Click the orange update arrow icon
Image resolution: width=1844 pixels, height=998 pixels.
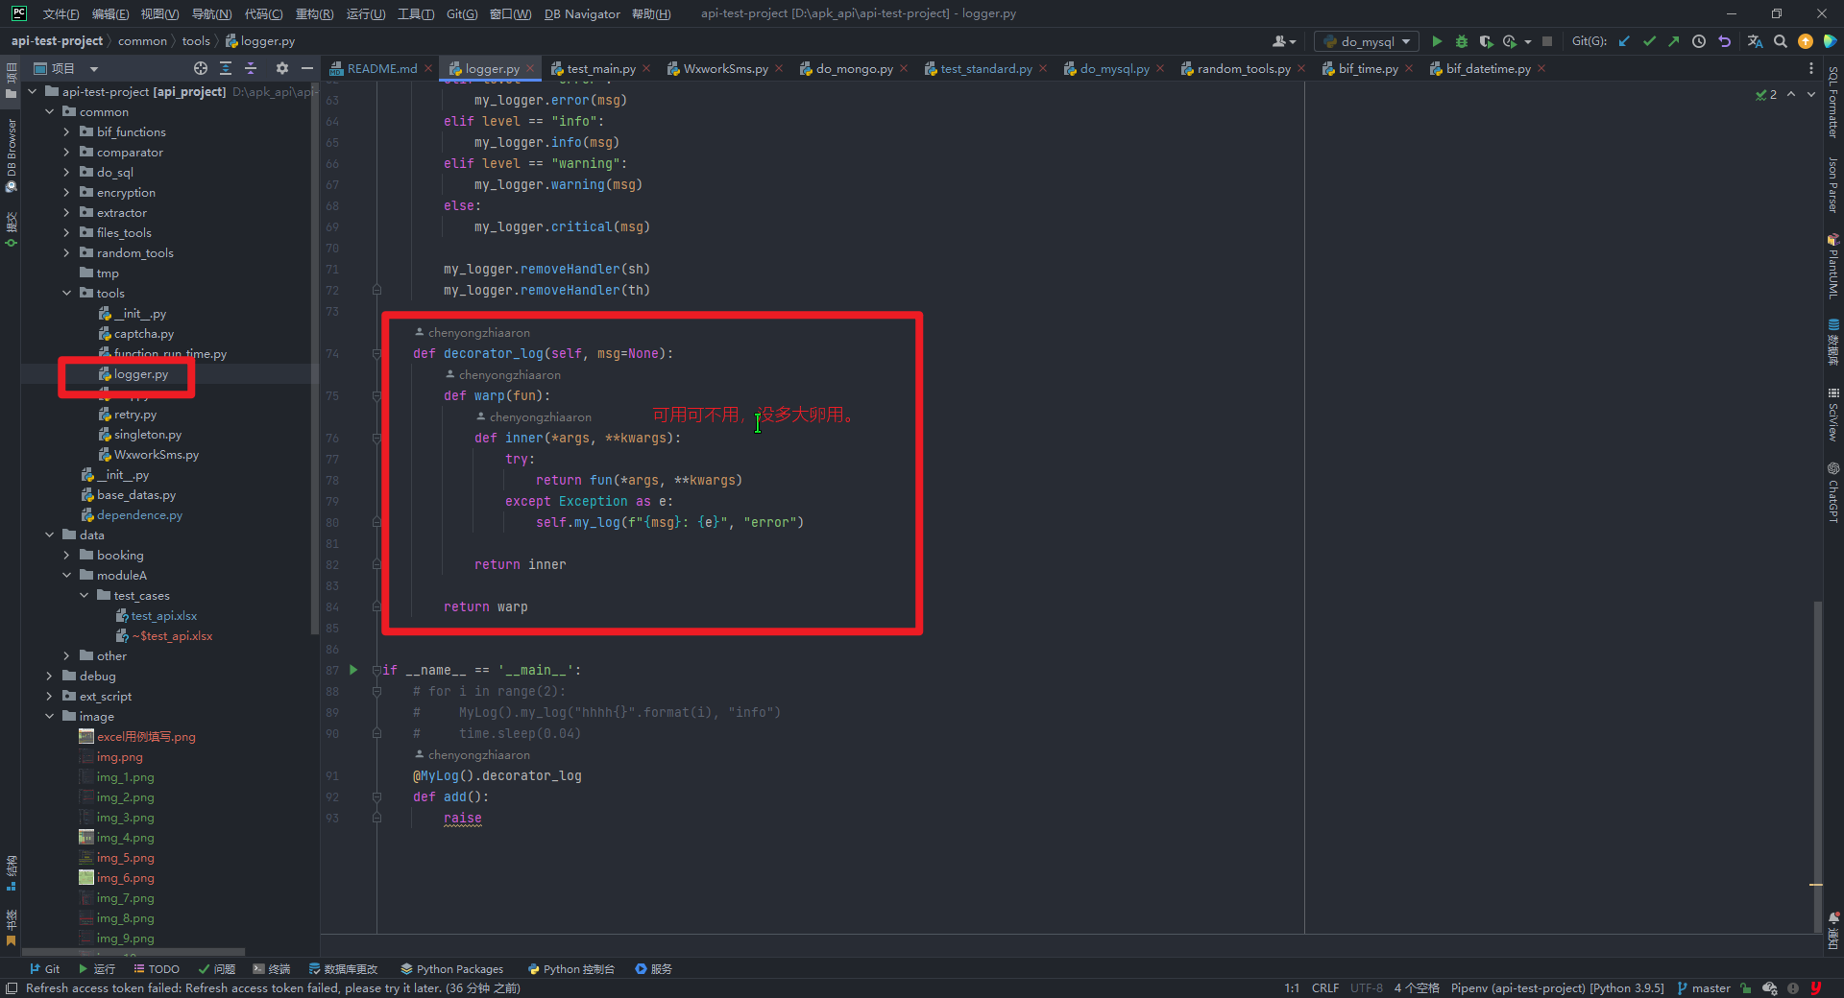click(1806, 41)
